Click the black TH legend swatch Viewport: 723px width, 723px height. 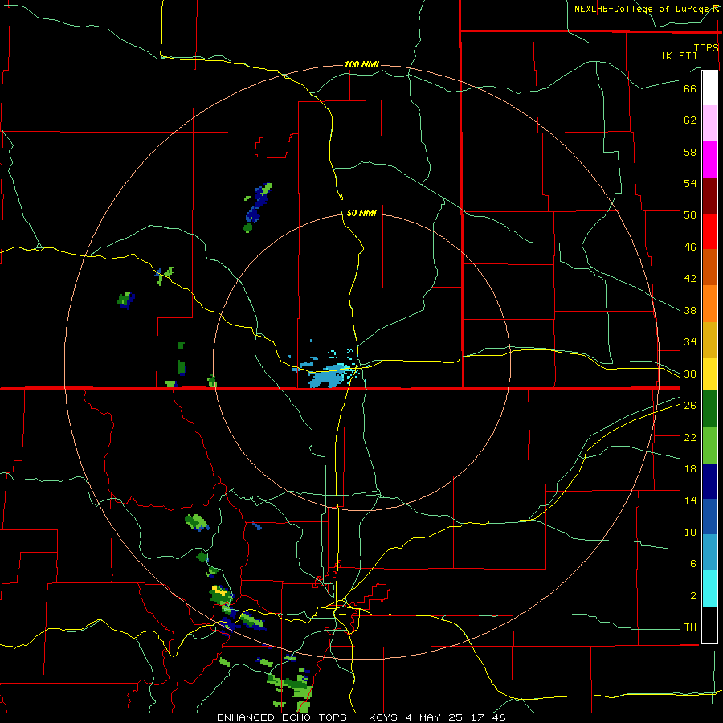(x=709, y=625)
